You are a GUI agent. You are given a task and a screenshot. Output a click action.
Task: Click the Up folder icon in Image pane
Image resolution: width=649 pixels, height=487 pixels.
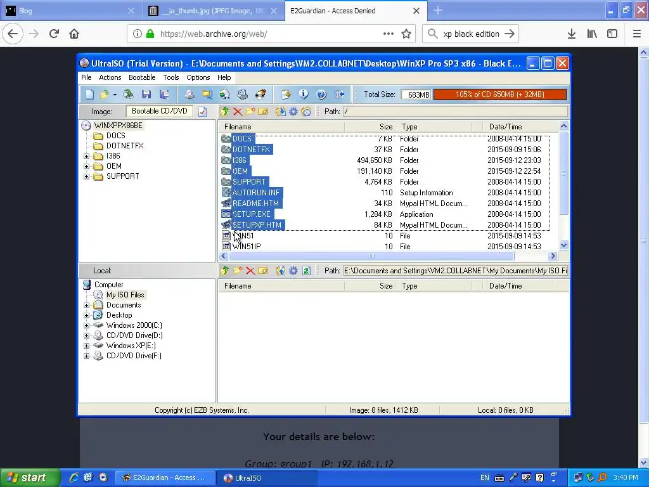(x=225, y=112)
